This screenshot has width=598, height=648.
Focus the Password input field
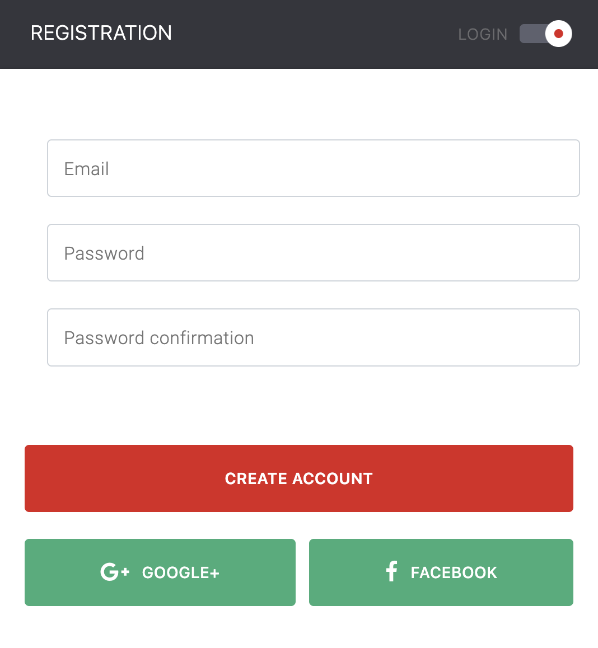click(x=313, y=252)
